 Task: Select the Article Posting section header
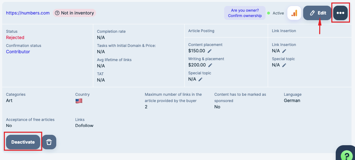[201, 31]
